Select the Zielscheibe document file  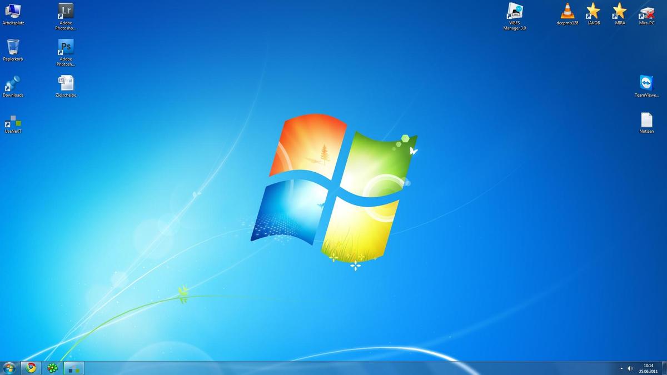(66, 84)
